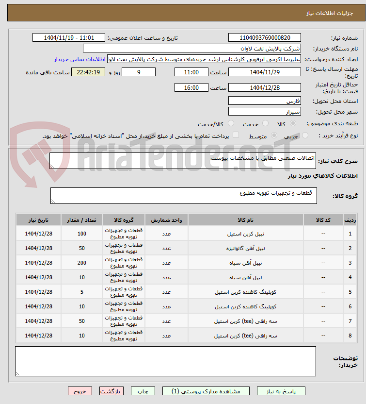Click the date 1404/12/28 in row 2
Screen dimensions: 366x404
pos(38,249)
